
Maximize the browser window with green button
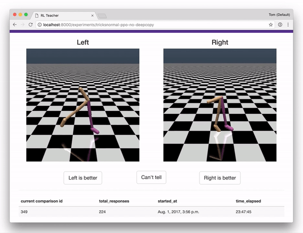26,15
